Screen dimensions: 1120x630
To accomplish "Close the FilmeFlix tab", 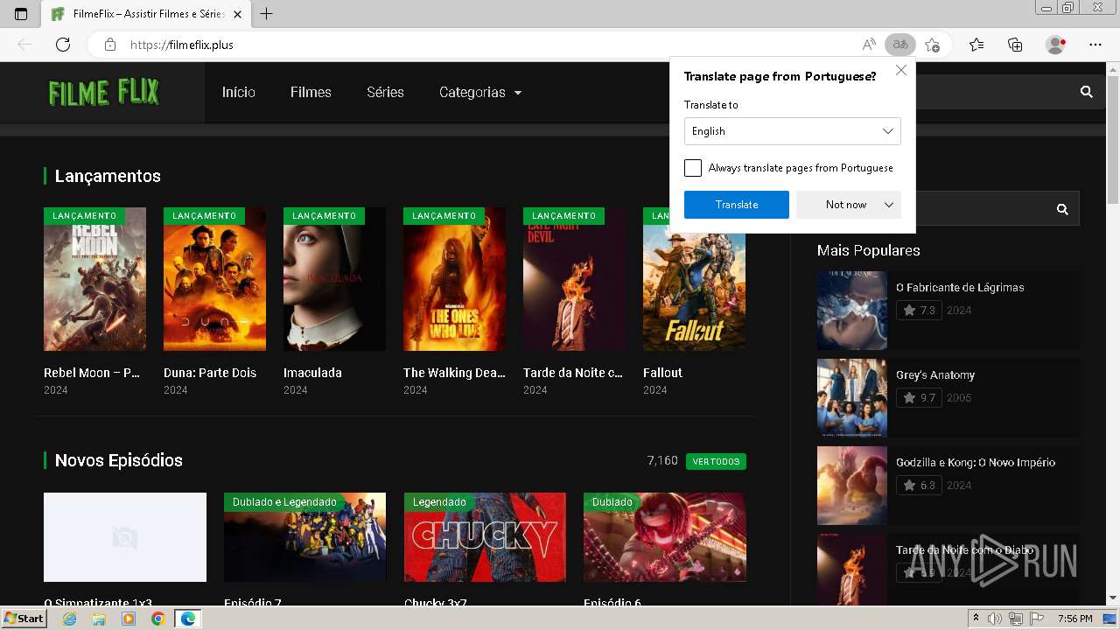I will (236, 14).
